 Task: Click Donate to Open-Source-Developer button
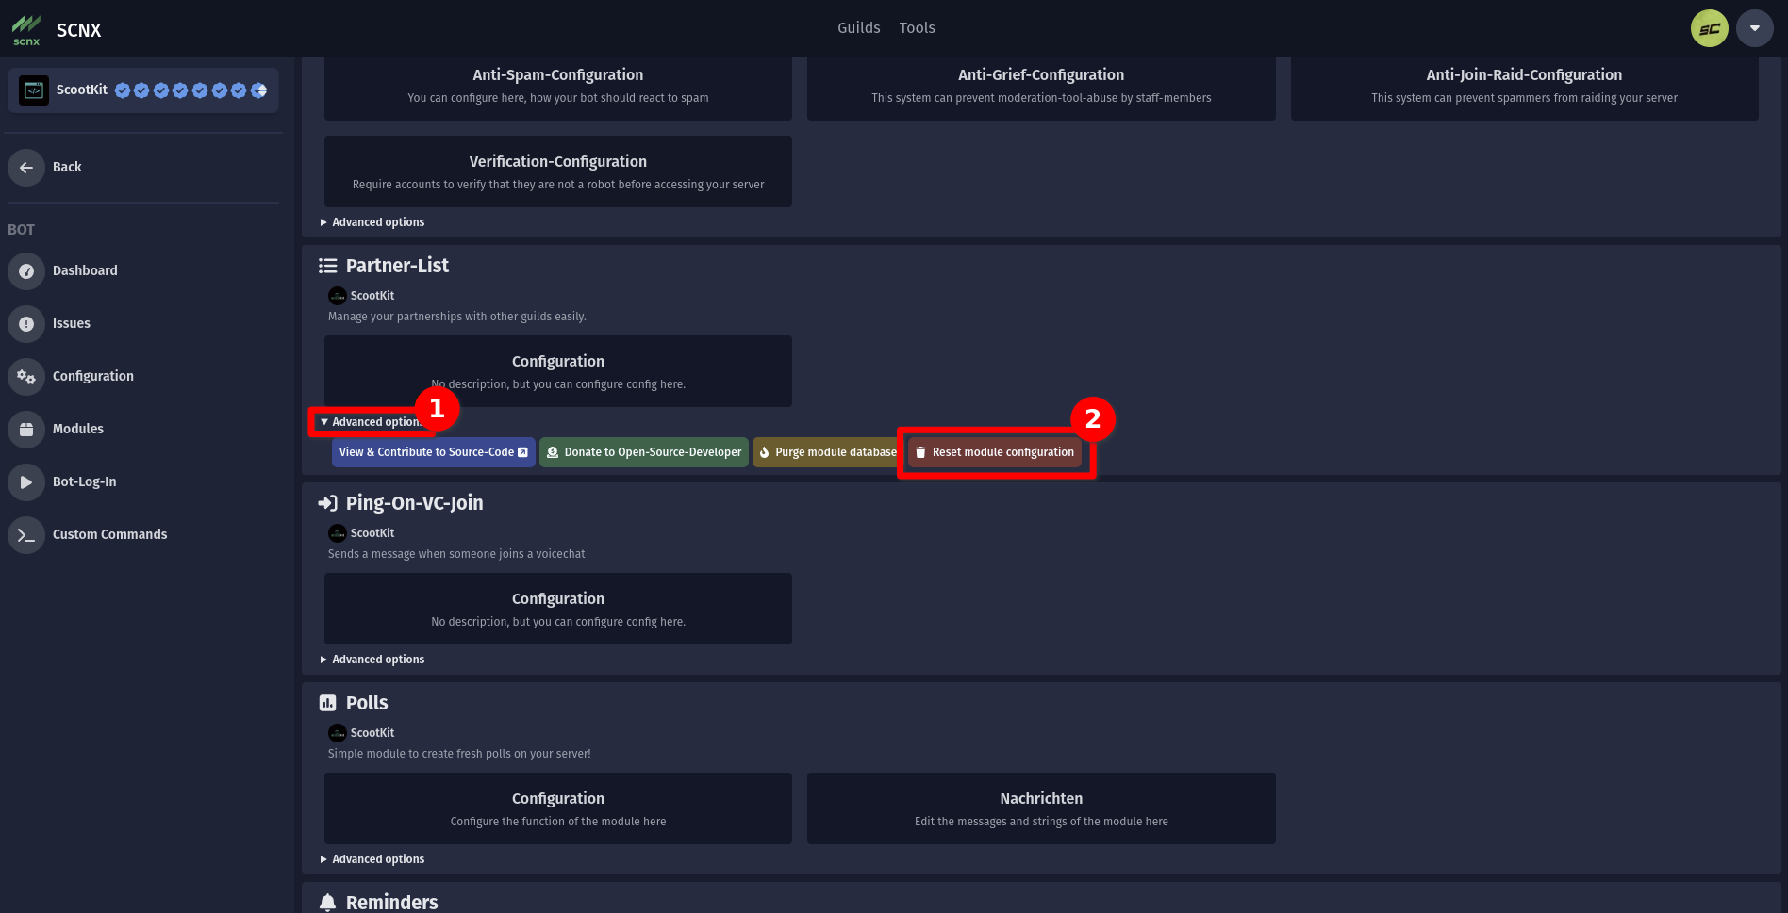(644, 452)
